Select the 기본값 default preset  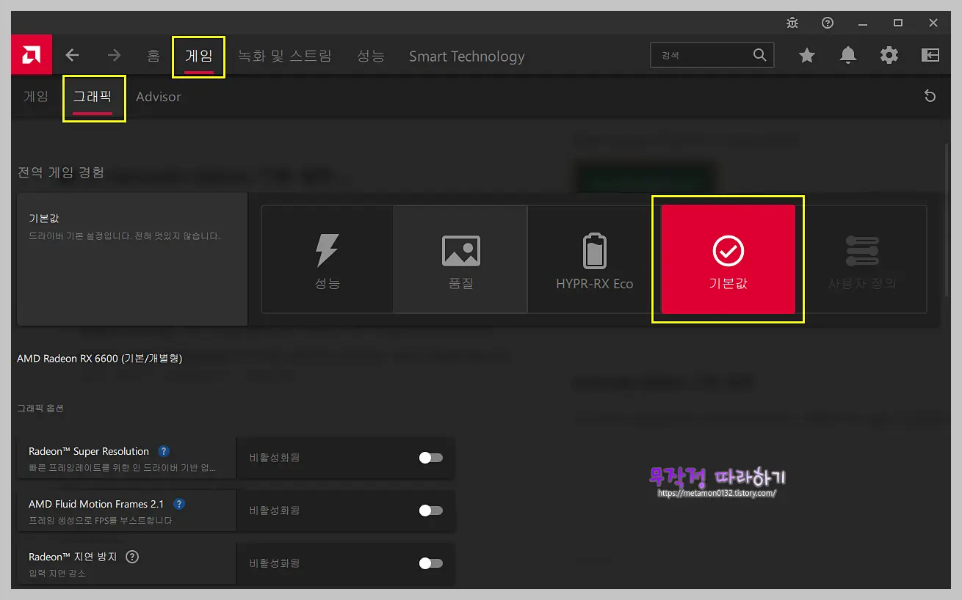[x=727, y=259]
